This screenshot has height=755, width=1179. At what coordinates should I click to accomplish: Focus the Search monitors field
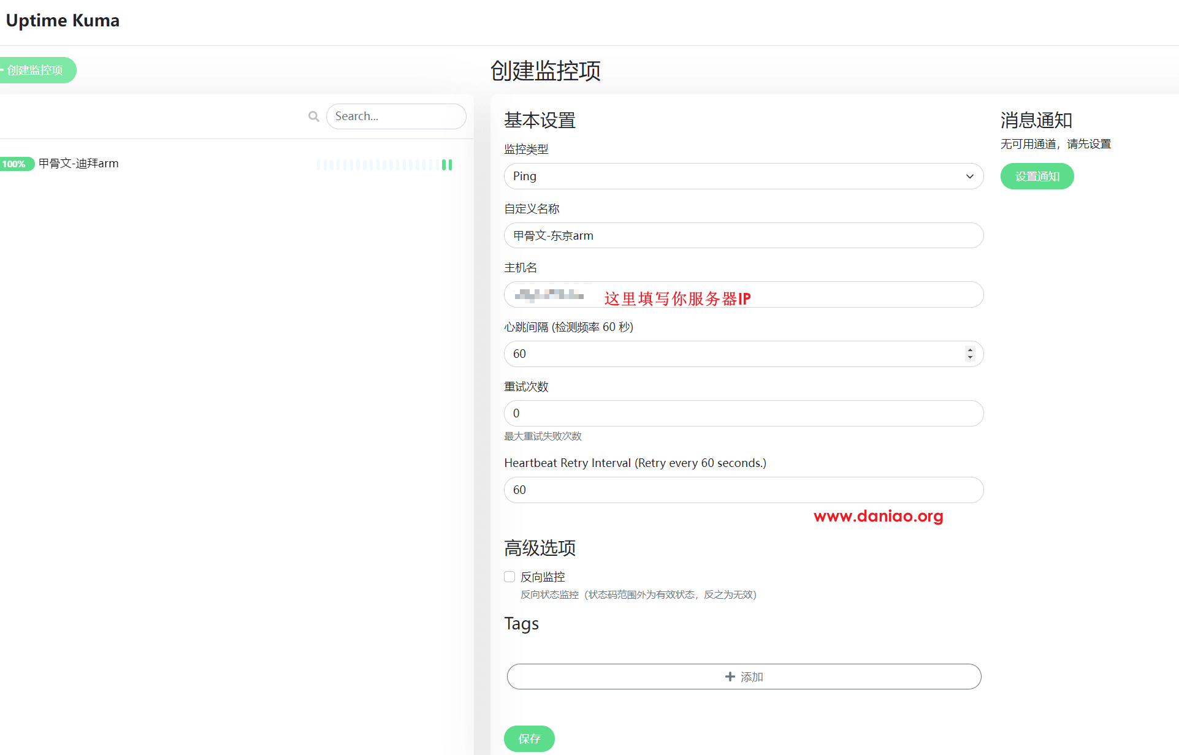396,116
